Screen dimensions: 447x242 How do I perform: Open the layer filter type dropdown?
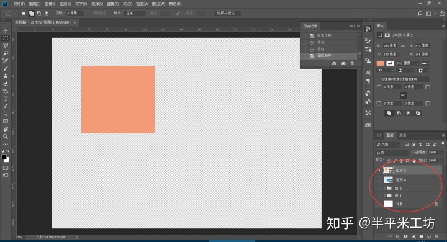click(x=388, y=145)
